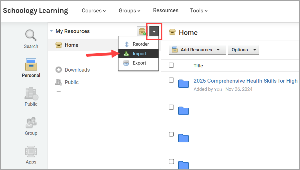Screen dimensions: 300x170
Task: Click the Downloads collection icon
Action: click(x=59, y=70)
